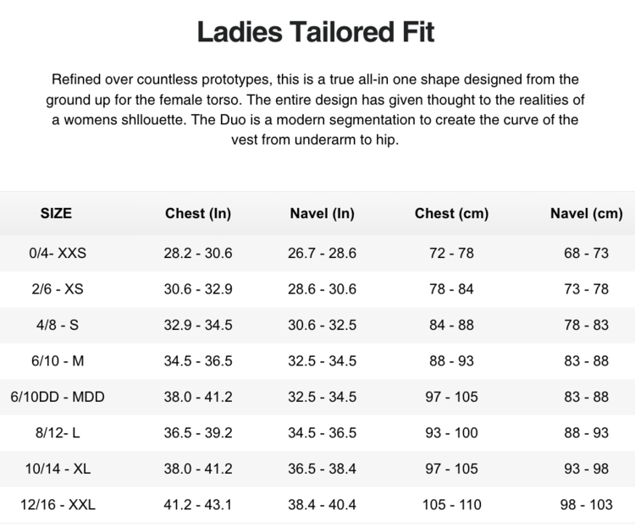This screenshot has width=635, height=532.
Task: Click the 0/4- XXS size row label
Action: click(58, 253)
